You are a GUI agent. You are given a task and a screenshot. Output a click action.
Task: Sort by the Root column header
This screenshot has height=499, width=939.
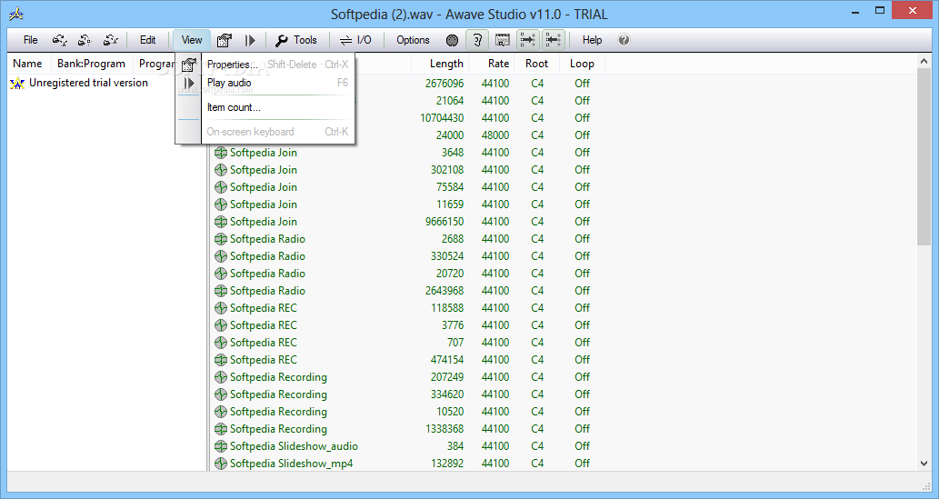pyautogui.click(x=536, y=64)
